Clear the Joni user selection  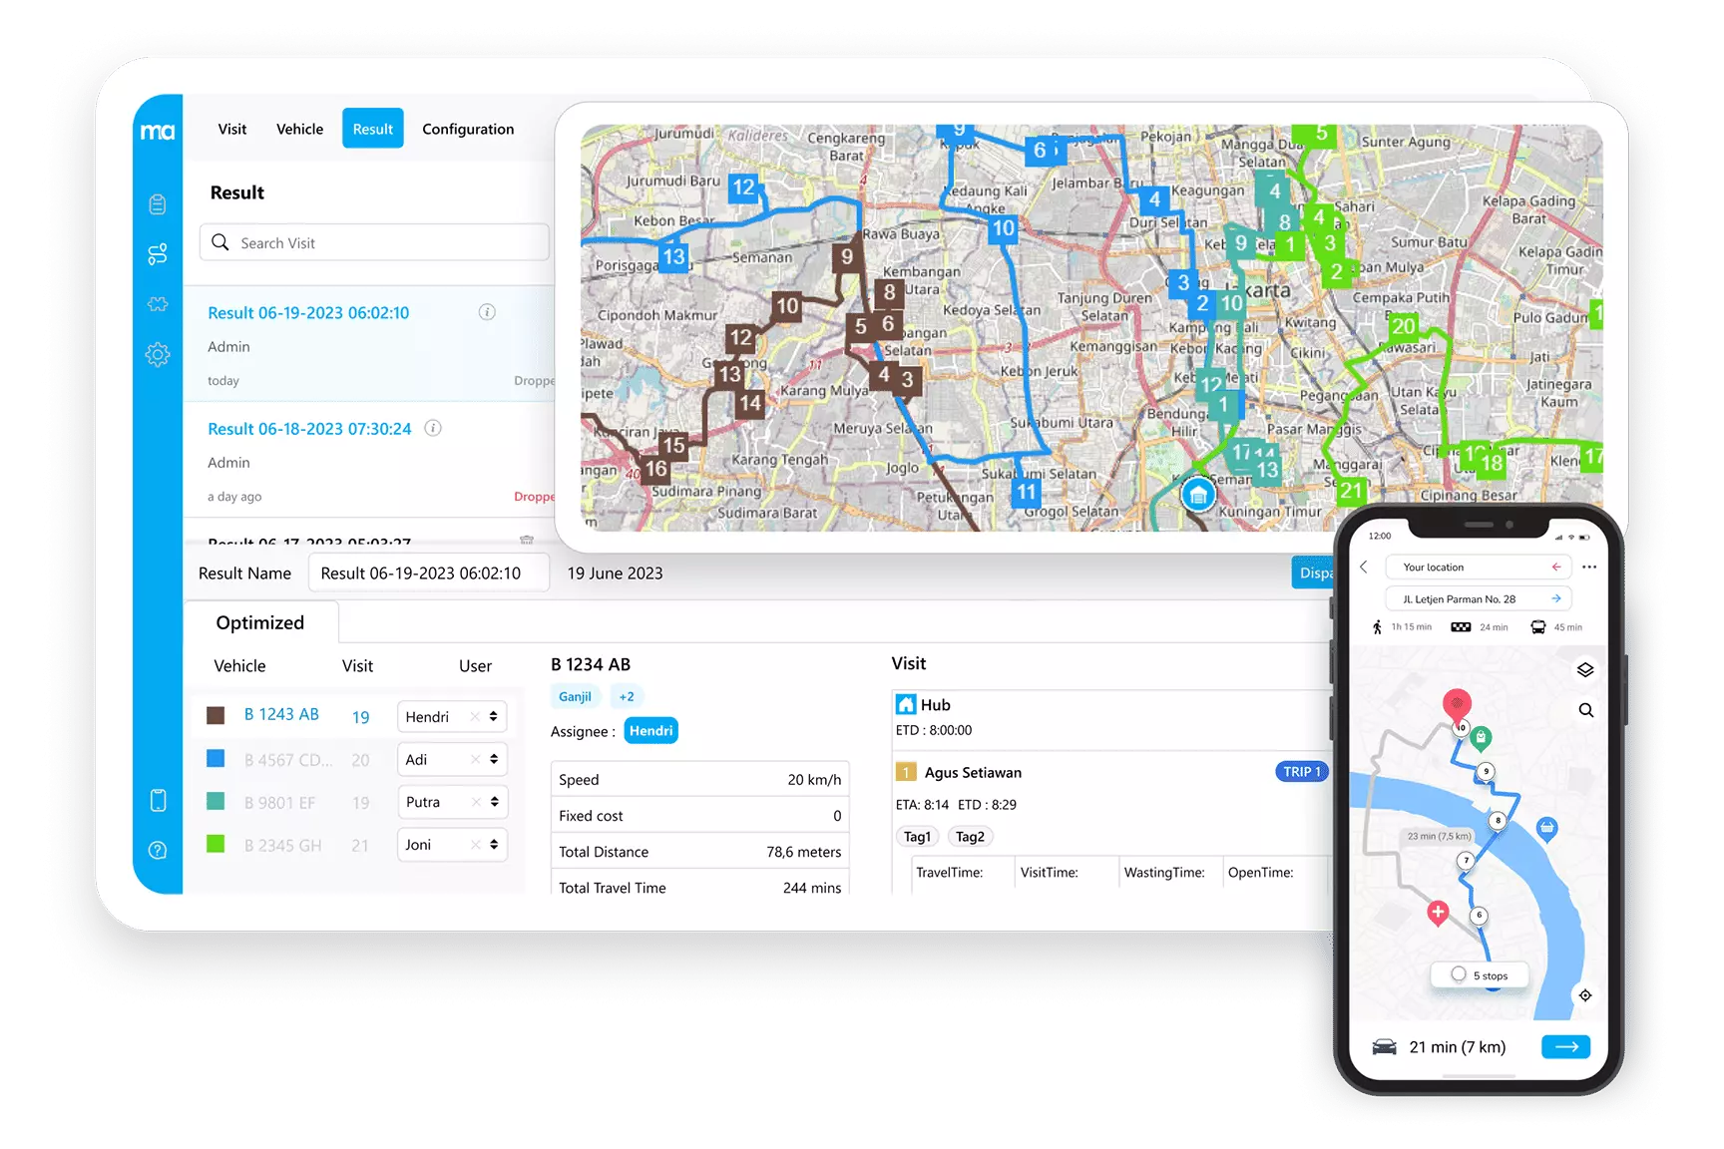(475, 845)
